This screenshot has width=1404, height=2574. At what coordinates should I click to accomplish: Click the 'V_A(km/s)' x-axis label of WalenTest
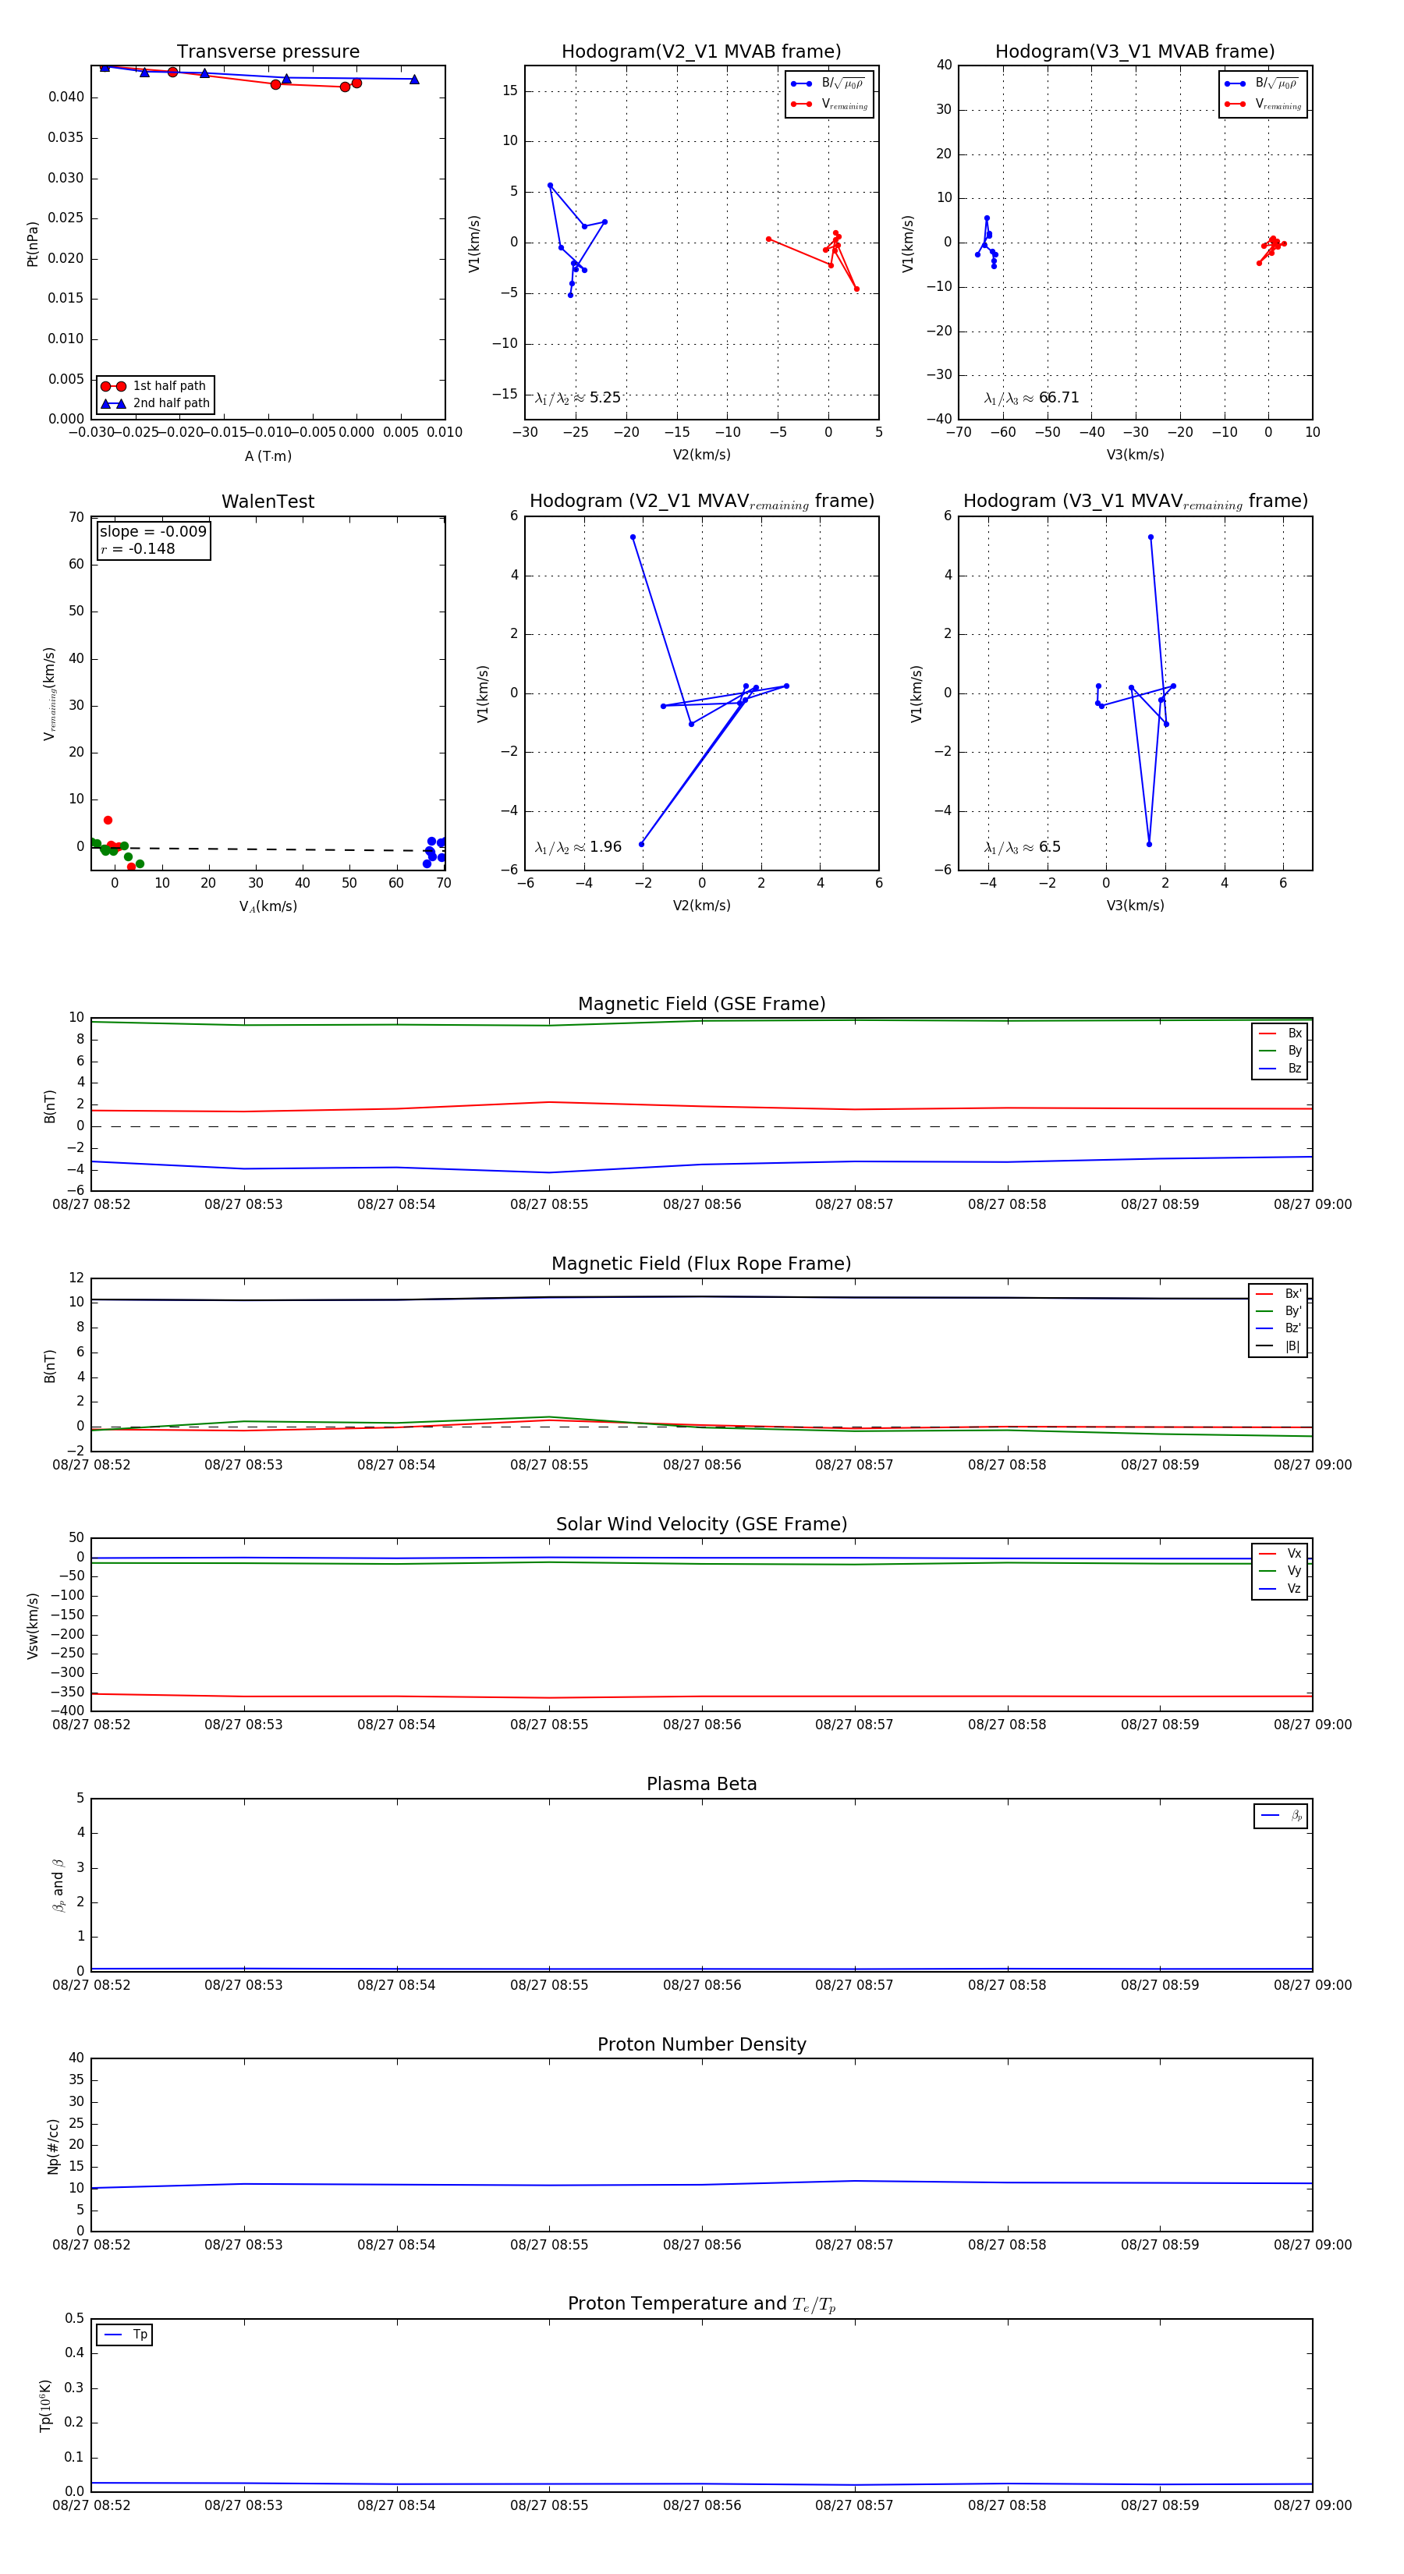point(268,906)
